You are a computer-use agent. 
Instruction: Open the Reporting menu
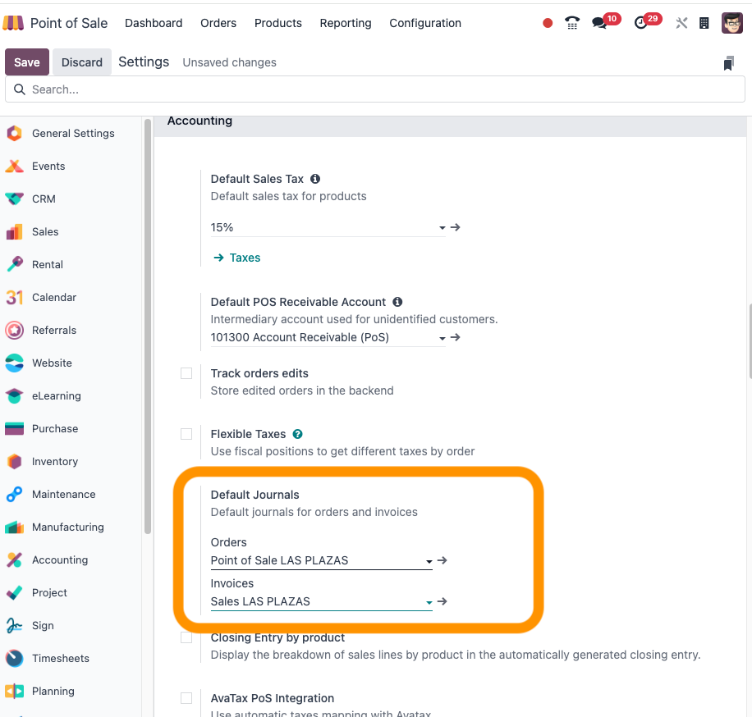tap(346, 23)
